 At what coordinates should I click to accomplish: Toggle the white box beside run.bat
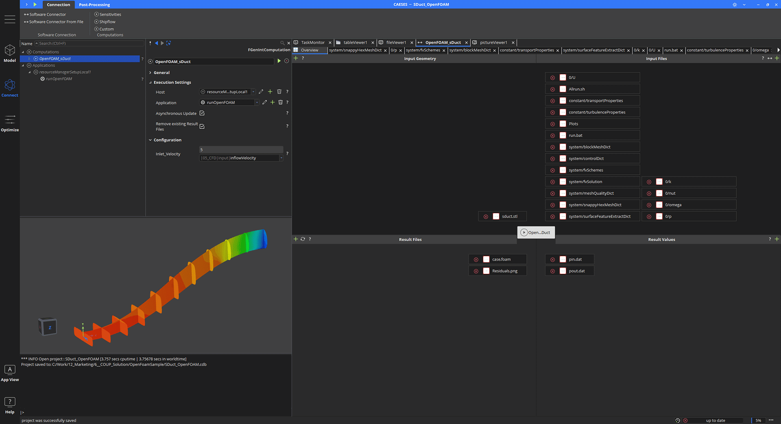(x=563, y=135)
